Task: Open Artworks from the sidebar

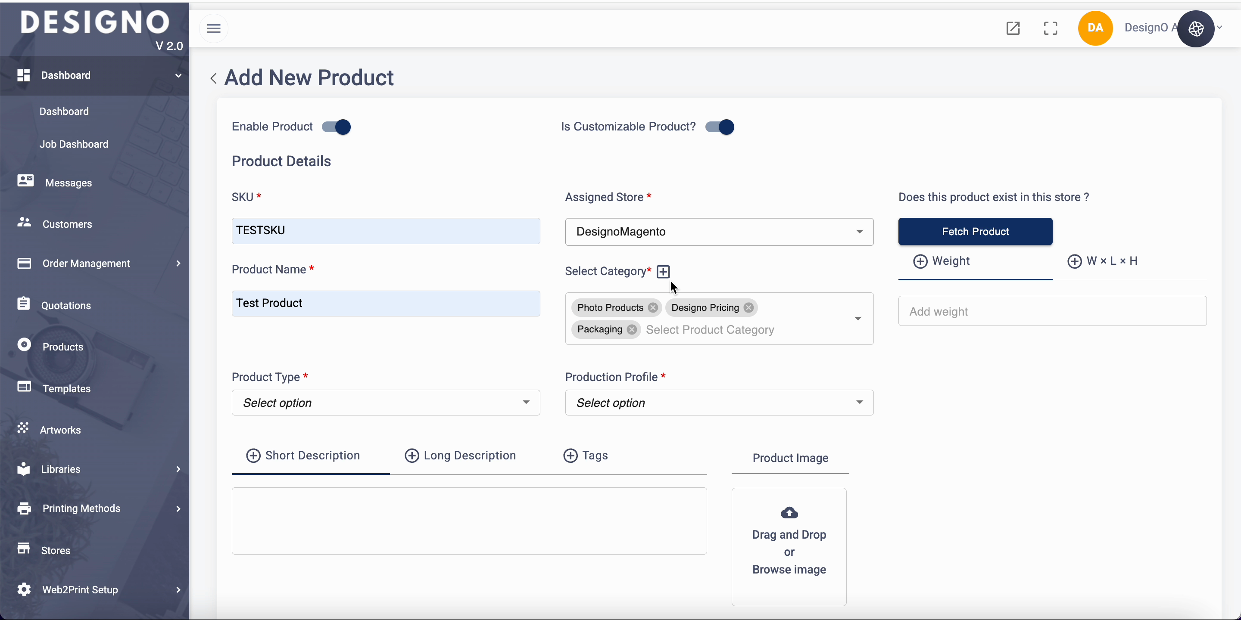Action: pyautogui.click(x=61, y=430)
